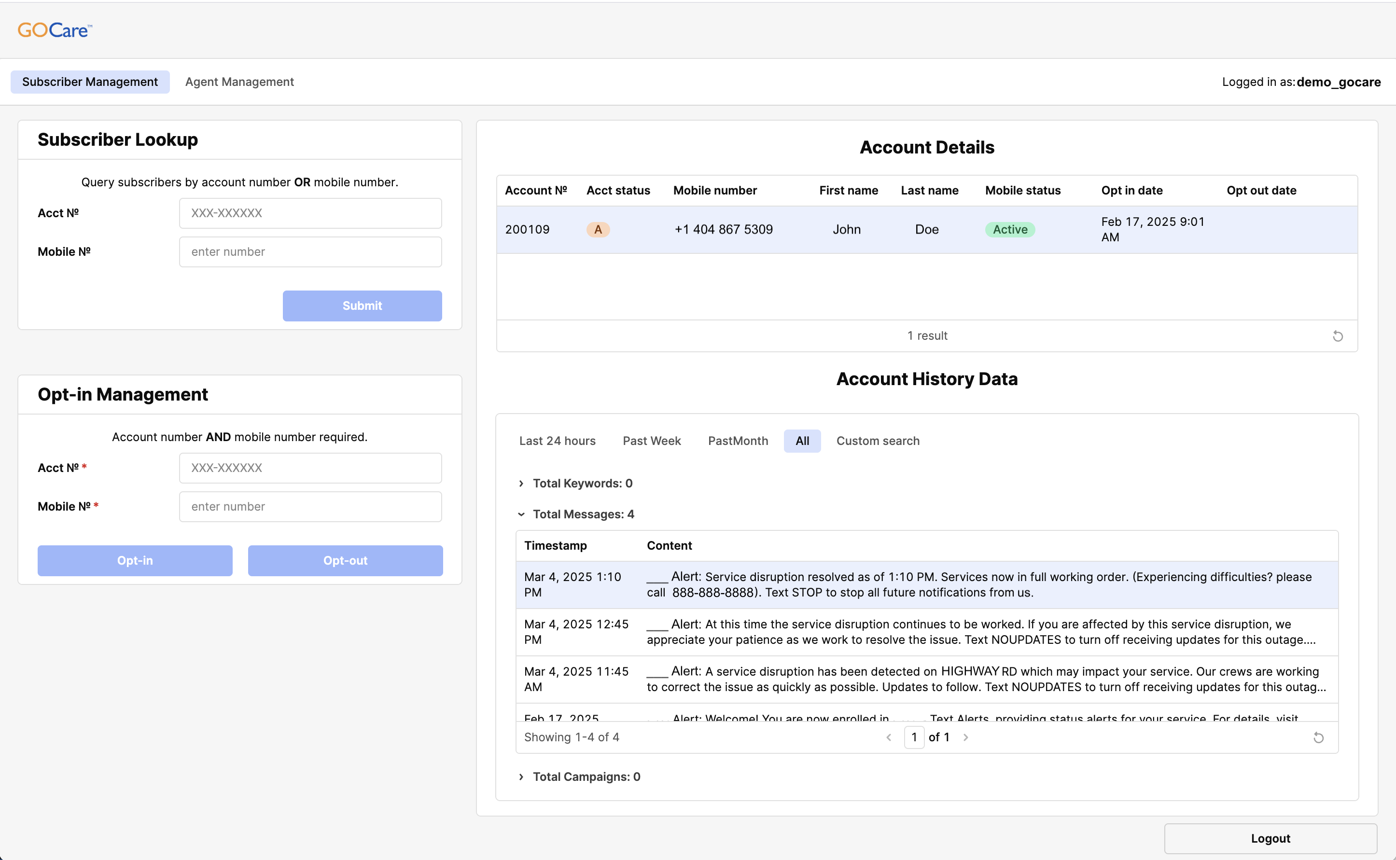This screenshot has height=860, width=1396.
Task: Click Opt in date column header
Action: click(x=1132, y=191)
